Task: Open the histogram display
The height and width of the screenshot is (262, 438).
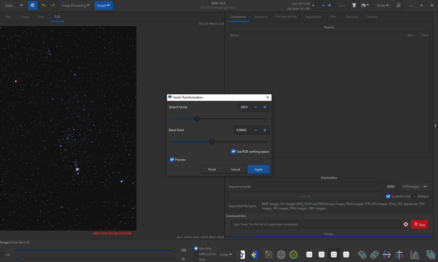Action: 415,254
